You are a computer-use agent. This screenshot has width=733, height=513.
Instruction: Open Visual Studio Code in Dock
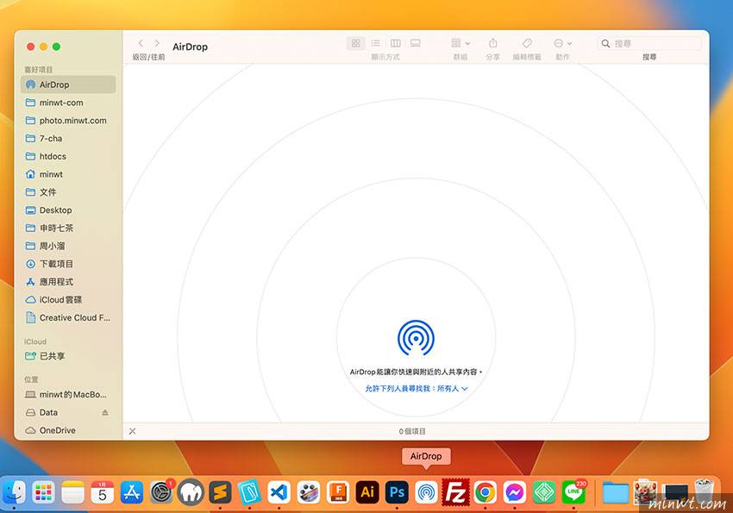coord(279,492)
